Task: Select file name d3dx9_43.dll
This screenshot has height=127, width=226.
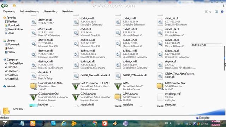Action: coord(45,29)
